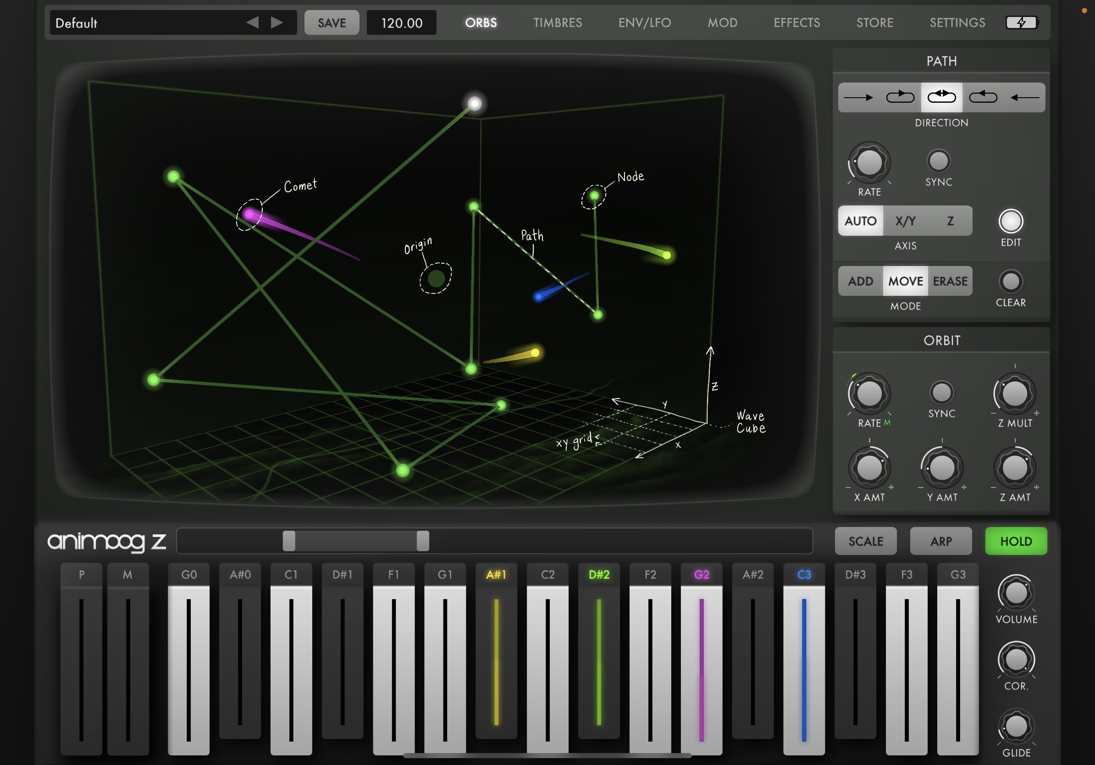The width and height of the screenshot is (1095, 765).
Task: Open the ARP settings button
Action: click(x=940, y=541)
